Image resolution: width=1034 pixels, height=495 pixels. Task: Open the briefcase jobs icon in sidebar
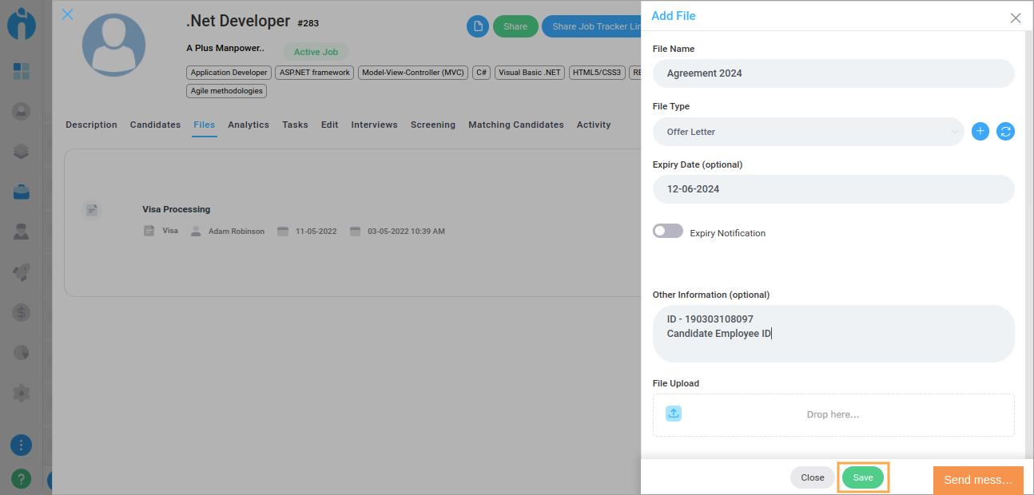click(22, 192)
